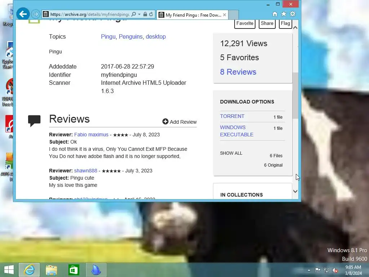Click the identifier value myfriendpingu
Image resolution: width=369 pixels, height=277 pixels.
(x=119, y=75)
